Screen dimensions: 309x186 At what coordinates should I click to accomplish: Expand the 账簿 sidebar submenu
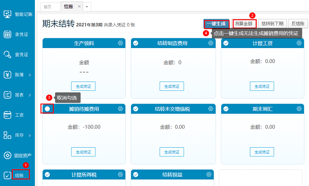click(x=30, y=75)
